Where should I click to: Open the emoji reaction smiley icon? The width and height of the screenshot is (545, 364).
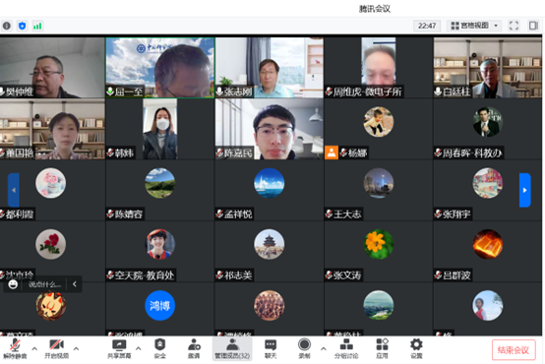click(13, 284)
